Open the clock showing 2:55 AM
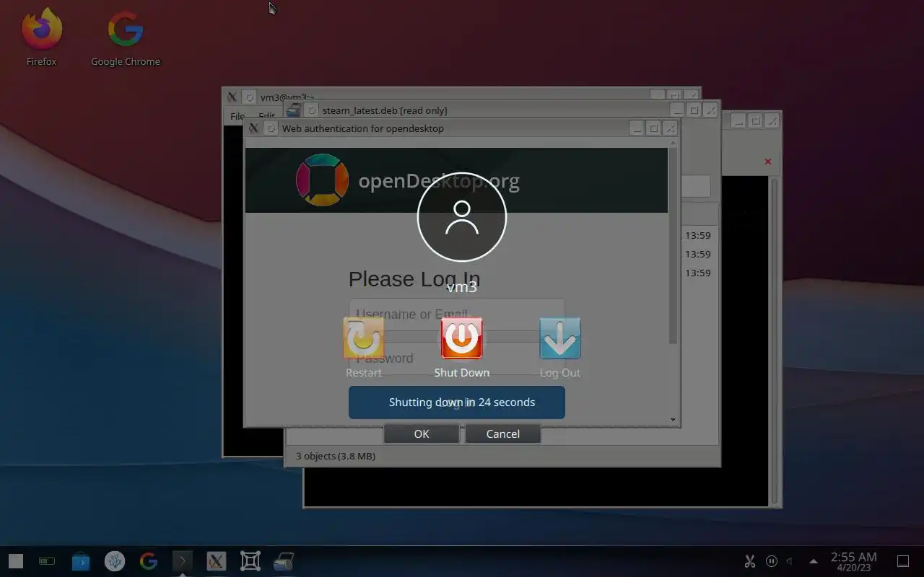The width and height of the screenshot is (924, 577). 854,561
